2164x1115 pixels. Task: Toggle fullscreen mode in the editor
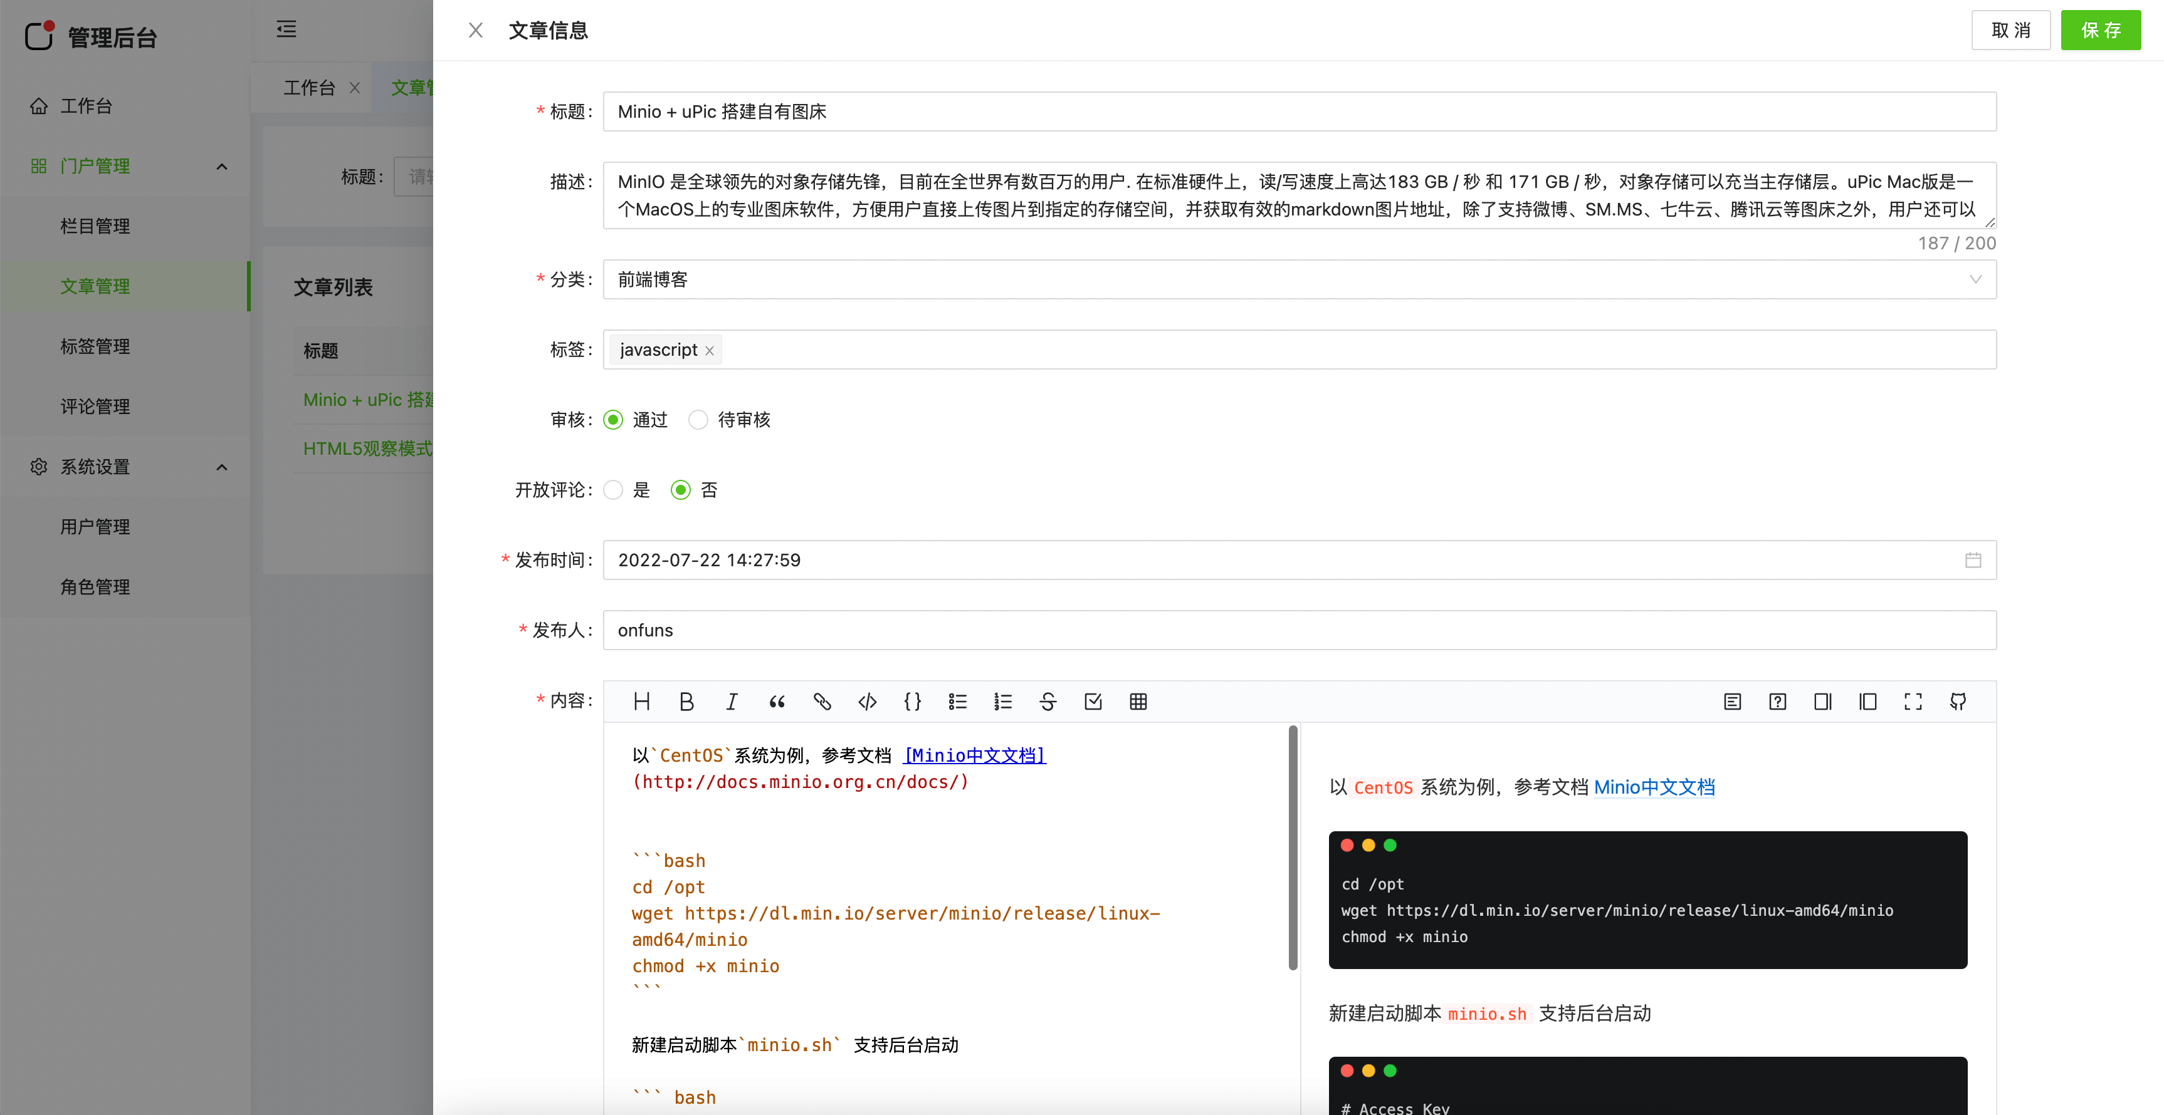[x=1913, y=702]
